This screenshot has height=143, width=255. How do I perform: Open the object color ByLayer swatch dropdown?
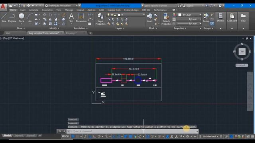point(190,15)
